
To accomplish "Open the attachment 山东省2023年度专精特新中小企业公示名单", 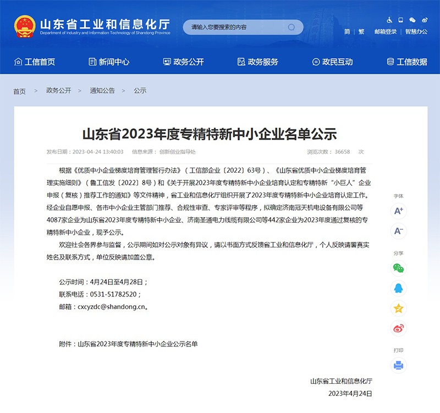I will (x=137, y=344).
